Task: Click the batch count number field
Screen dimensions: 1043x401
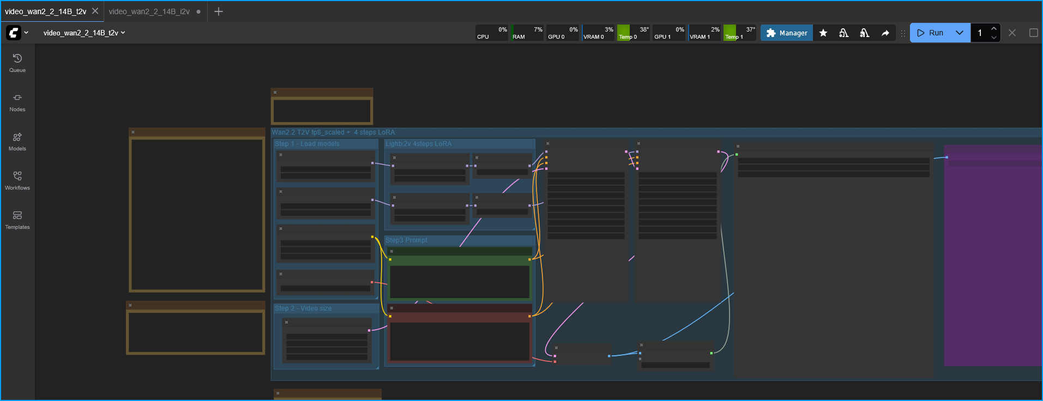Action: tap(980, 33)
